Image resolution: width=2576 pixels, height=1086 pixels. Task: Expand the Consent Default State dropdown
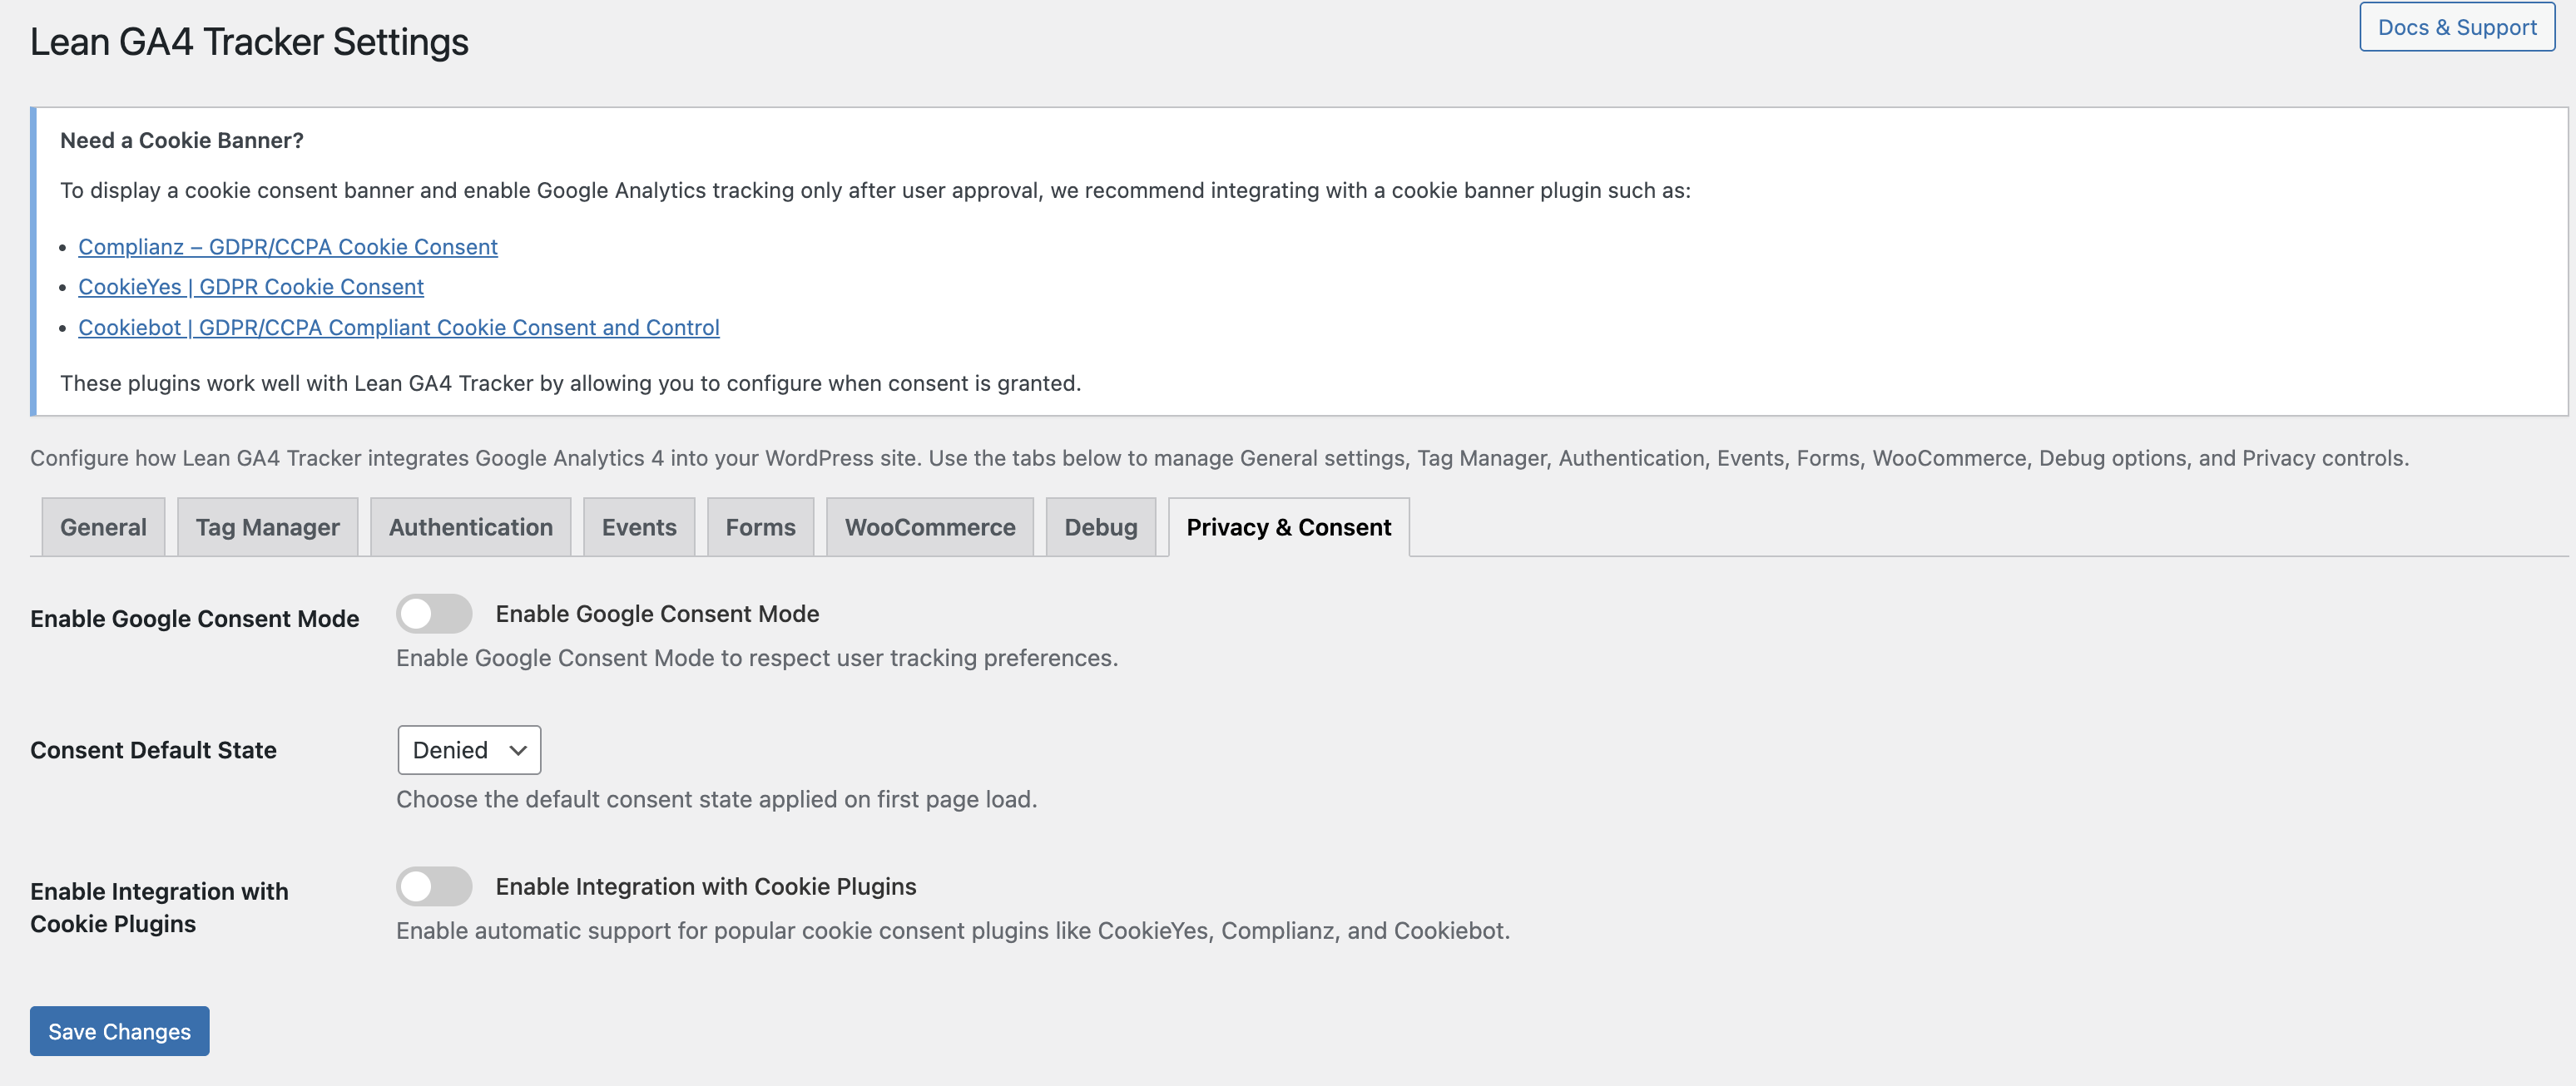click(x=469, y=749)
